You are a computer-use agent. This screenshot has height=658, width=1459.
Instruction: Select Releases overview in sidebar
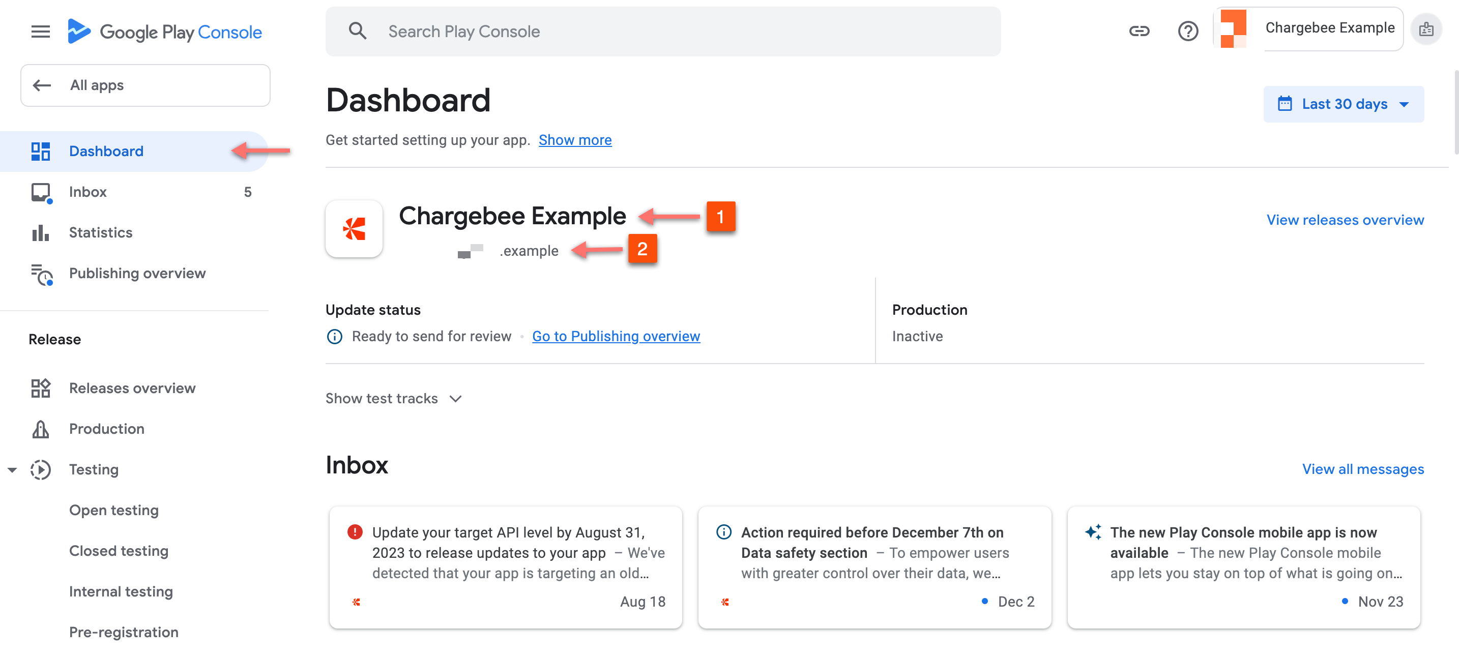coord(132,388)
